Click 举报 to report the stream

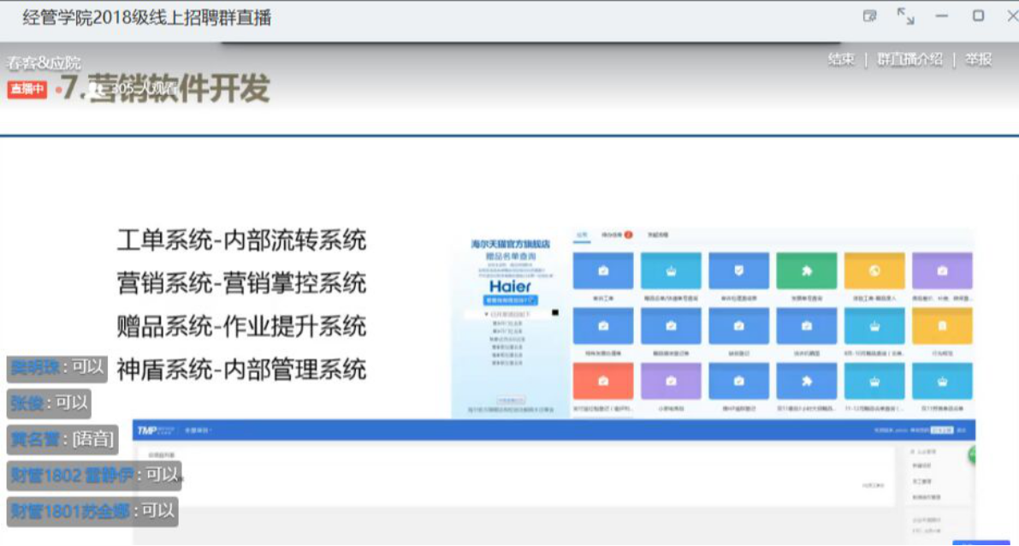pyautogui.click(x=978, y=59)
